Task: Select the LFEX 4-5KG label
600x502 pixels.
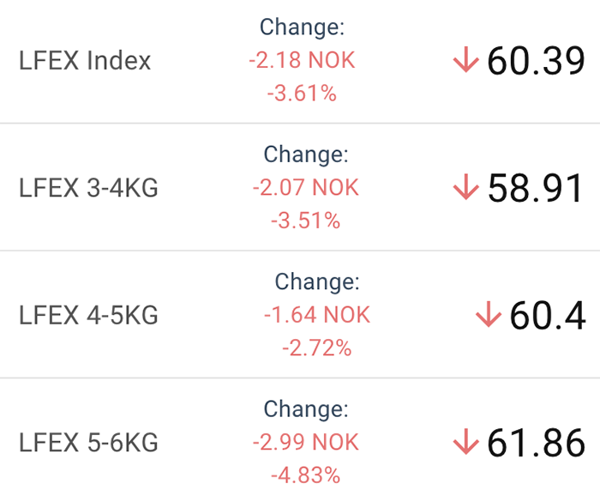Action: [x=88, y=315]
